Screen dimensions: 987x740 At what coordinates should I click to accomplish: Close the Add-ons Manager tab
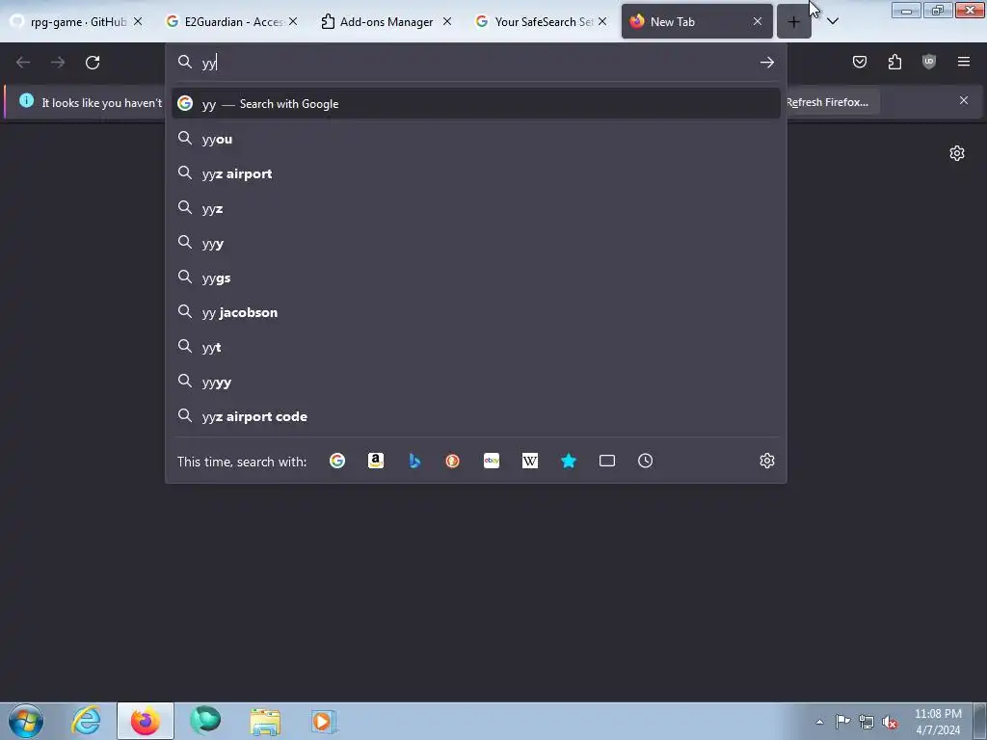pos(447,21)
